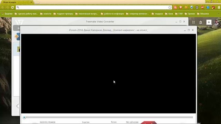Screen dimensions: 221x124
Task: Maximize the iForum-2014 player window
Action: 189,30
